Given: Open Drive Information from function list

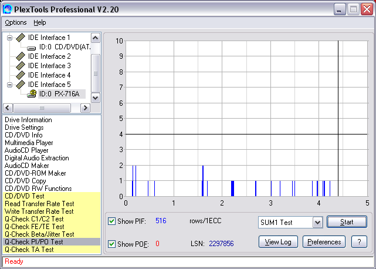Looking at the screenshot, I should point(28,120).
